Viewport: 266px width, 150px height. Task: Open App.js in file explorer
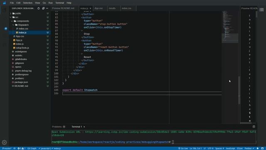tap(19, 40)
